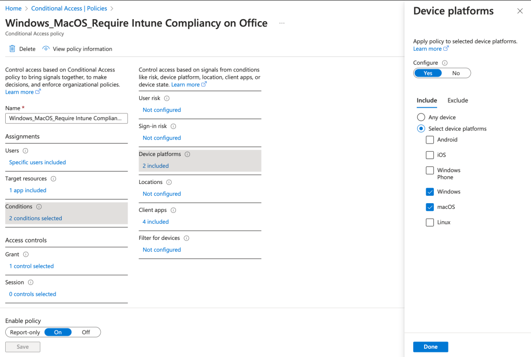Check the Android platform checkbox
The width and height of the screenshot is (531, 357).
(x=430, y=140)
